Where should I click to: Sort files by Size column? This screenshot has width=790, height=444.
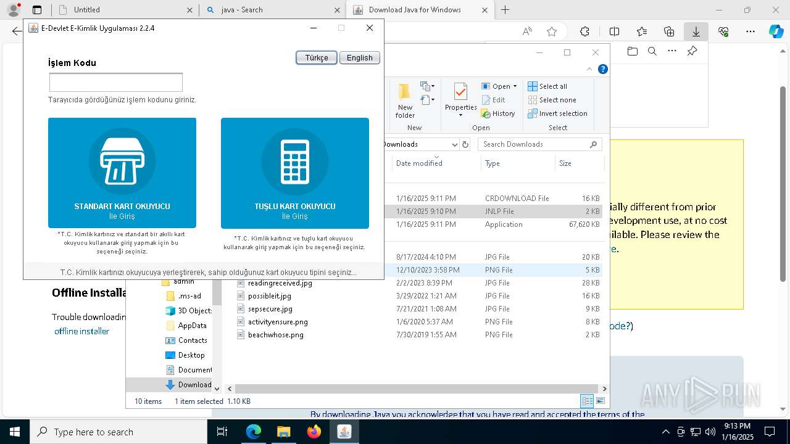pyautogui.click(x=579, y=163)
